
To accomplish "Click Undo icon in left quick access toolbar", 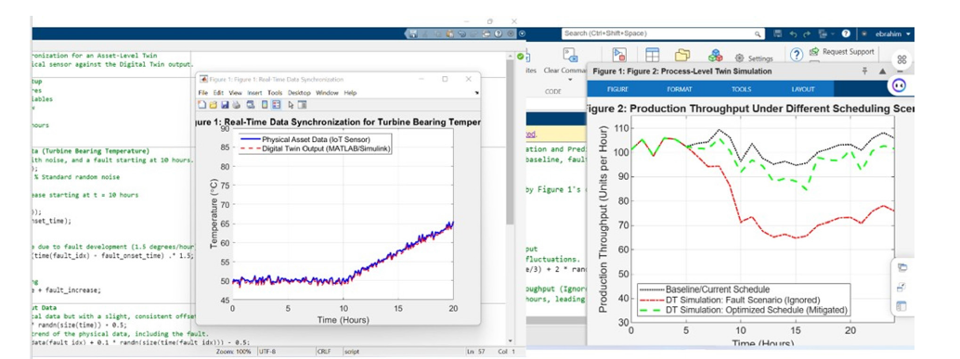I will [x=461, y=33].
